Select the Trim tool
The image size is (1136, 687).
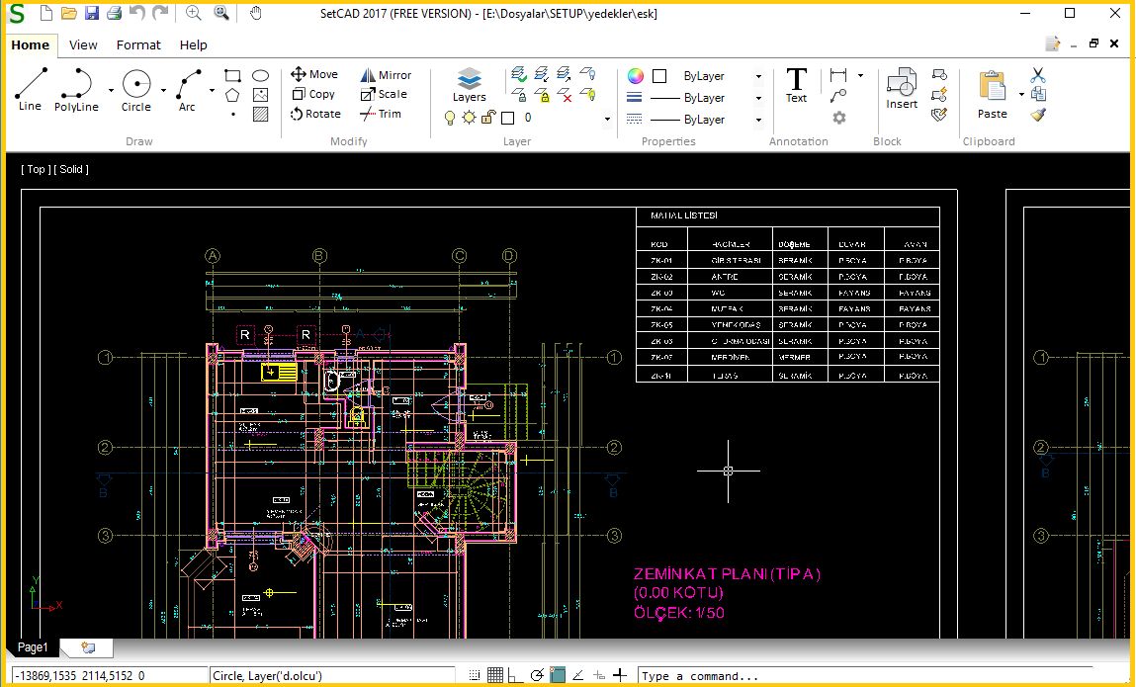[384, 114]
